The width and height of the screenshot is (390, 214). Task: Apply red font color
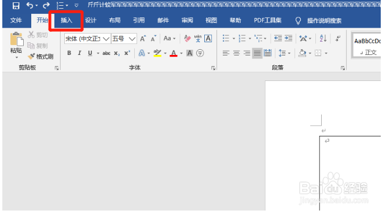[x=174, y=53]
